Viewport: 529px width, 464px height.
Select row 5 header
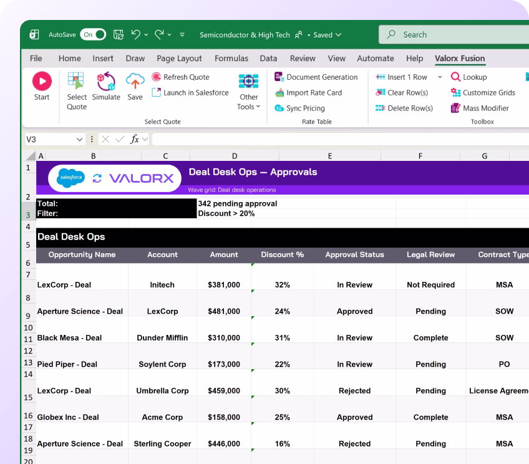[28, 241]
